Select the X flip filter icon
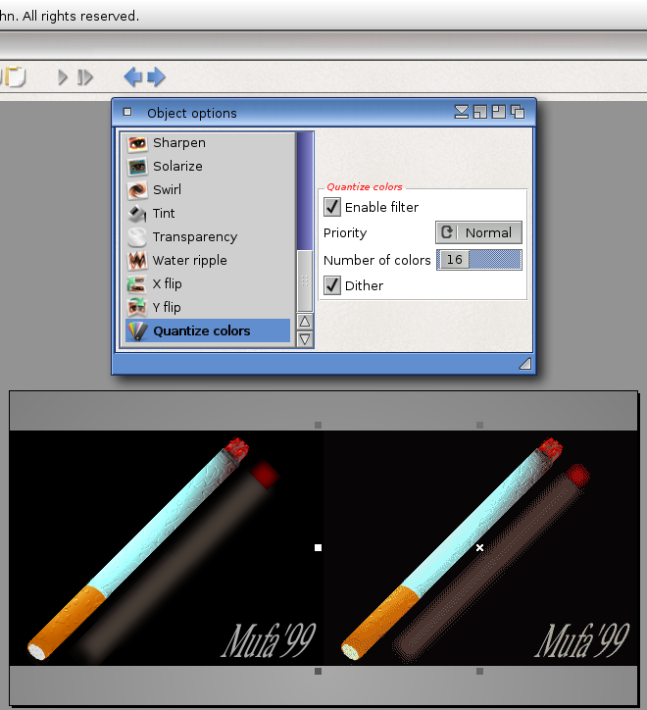Image resolution: width=647 pixels, height=710 pixels. coord(137,284)
